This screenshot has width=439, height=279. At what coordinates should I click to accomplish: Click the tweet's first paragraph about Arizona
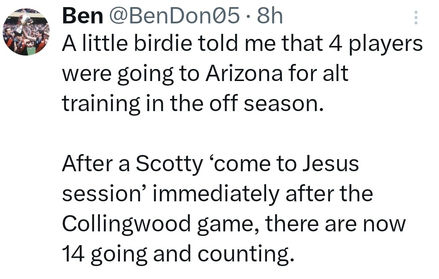click(x=242, y=74)
